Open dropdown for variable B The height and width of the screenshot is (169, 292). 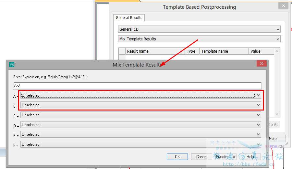[x=141, y=105]
